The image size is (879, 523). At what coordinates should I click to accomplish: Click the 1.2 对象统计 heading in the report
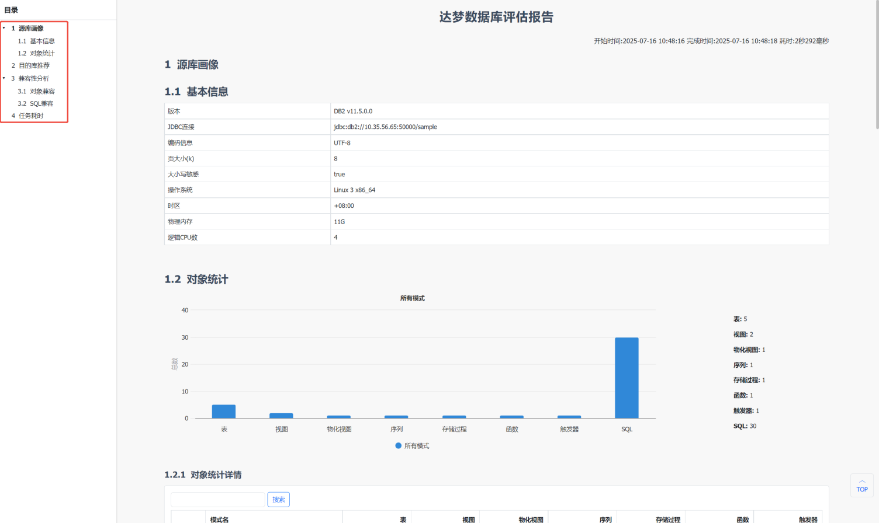tap(196, 280)
